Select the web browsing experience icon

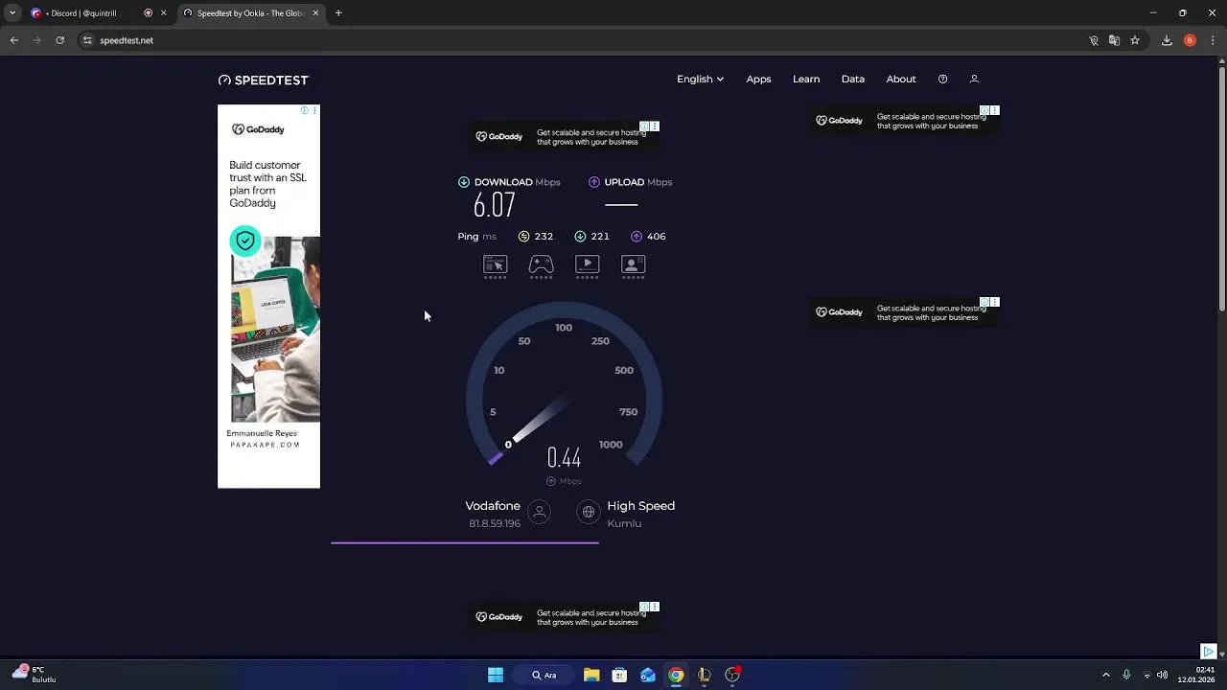pos(495,264)
